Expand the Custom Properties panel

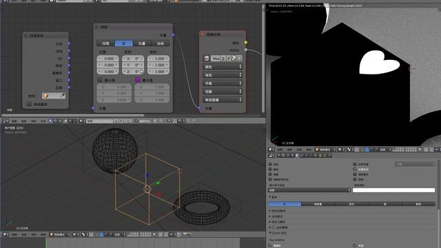pos(269,222)
